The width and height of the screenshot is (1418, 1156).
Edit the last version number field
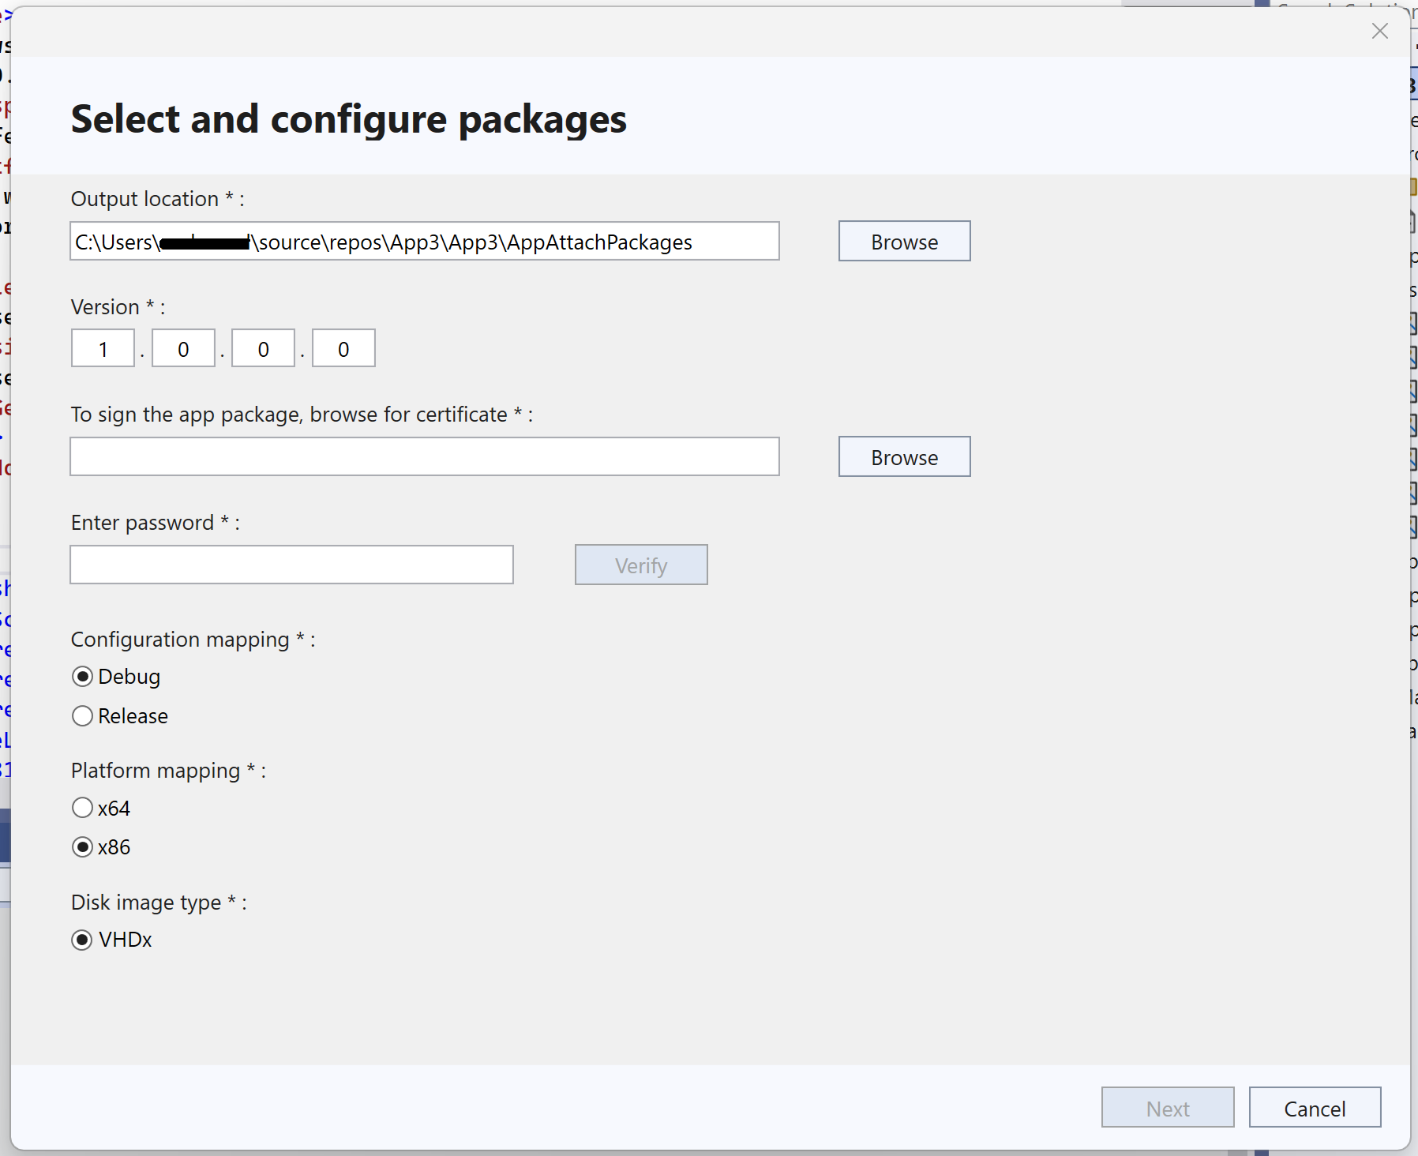(x=343, y=347)
